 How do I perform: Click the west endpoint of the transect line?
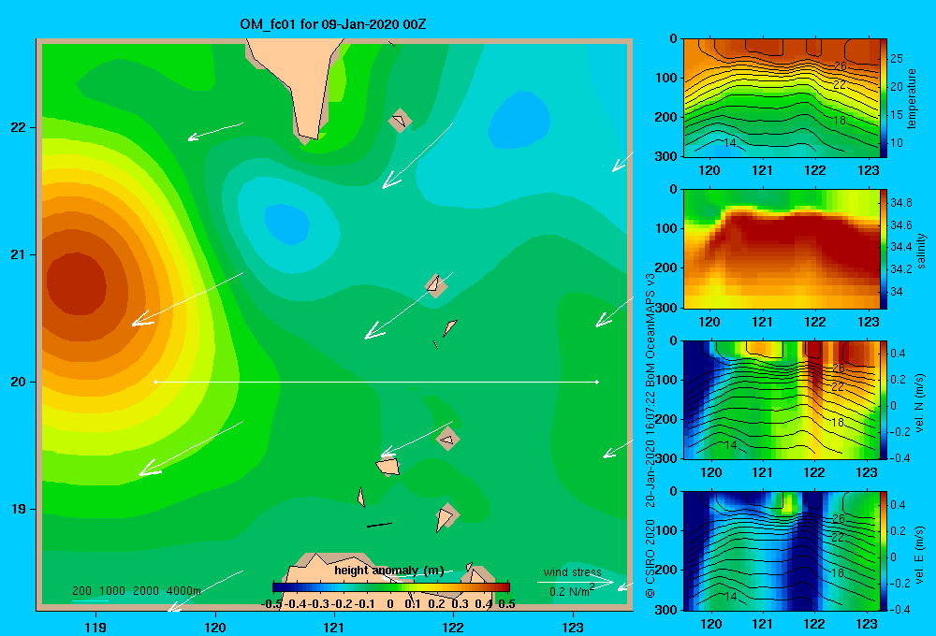click(155, 382)
